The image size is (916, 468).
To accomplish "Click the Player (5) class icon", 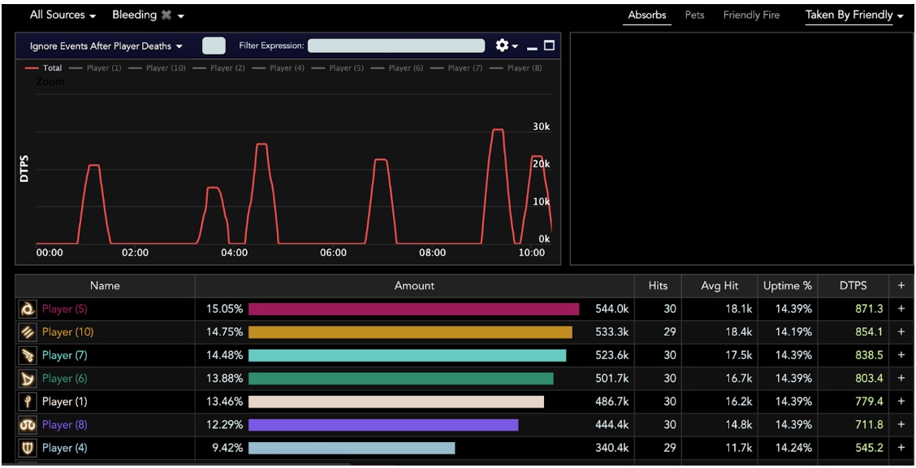I will point(28,309).
